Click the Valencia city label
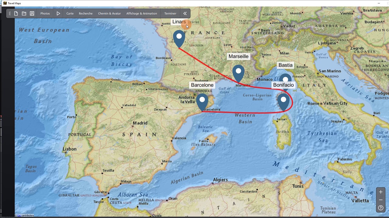This screenshot has width=389, height=218. pos(179,138)
